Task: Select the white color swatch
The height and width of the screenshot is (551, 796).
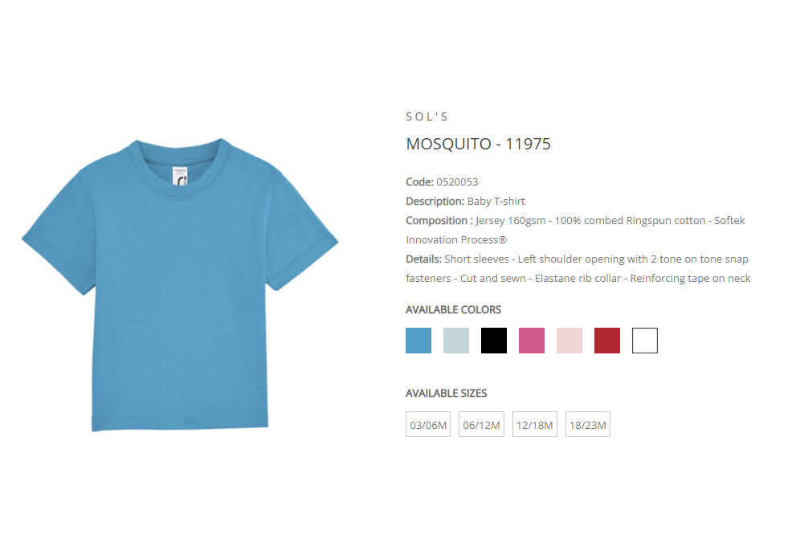Action: (x=645, y=341)
